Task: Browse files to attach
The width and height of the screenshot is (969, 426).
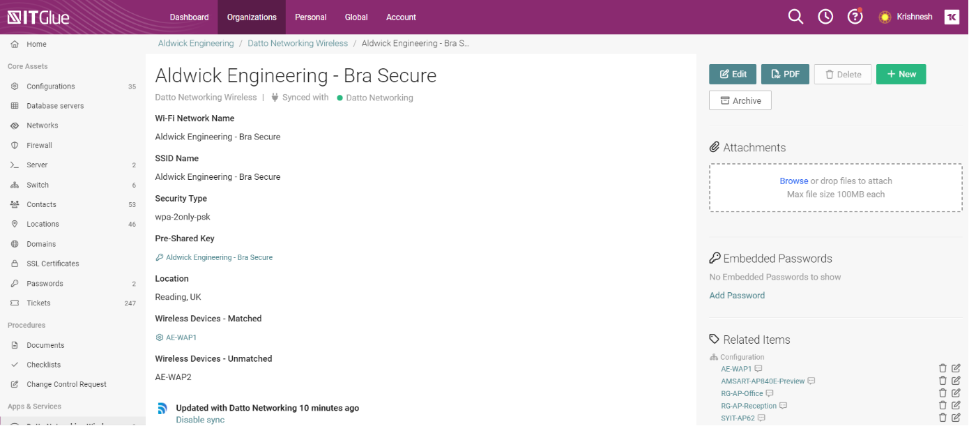Action: point(794,181)
